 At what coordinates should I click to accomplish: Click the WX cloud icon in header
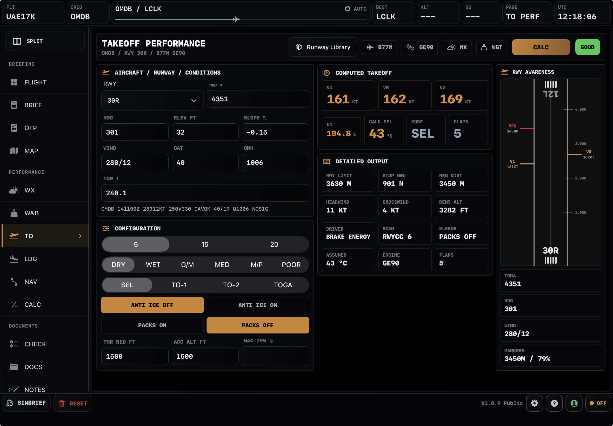point(451,47)
